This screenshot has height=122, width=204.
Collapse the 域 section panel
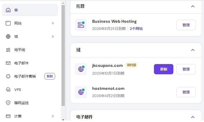pos(193,50)
